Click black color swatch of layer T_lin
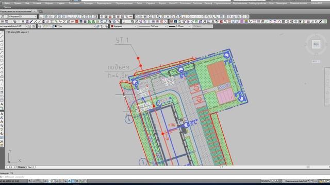This screenshot has width=330, height=185. tap(56, 26)
